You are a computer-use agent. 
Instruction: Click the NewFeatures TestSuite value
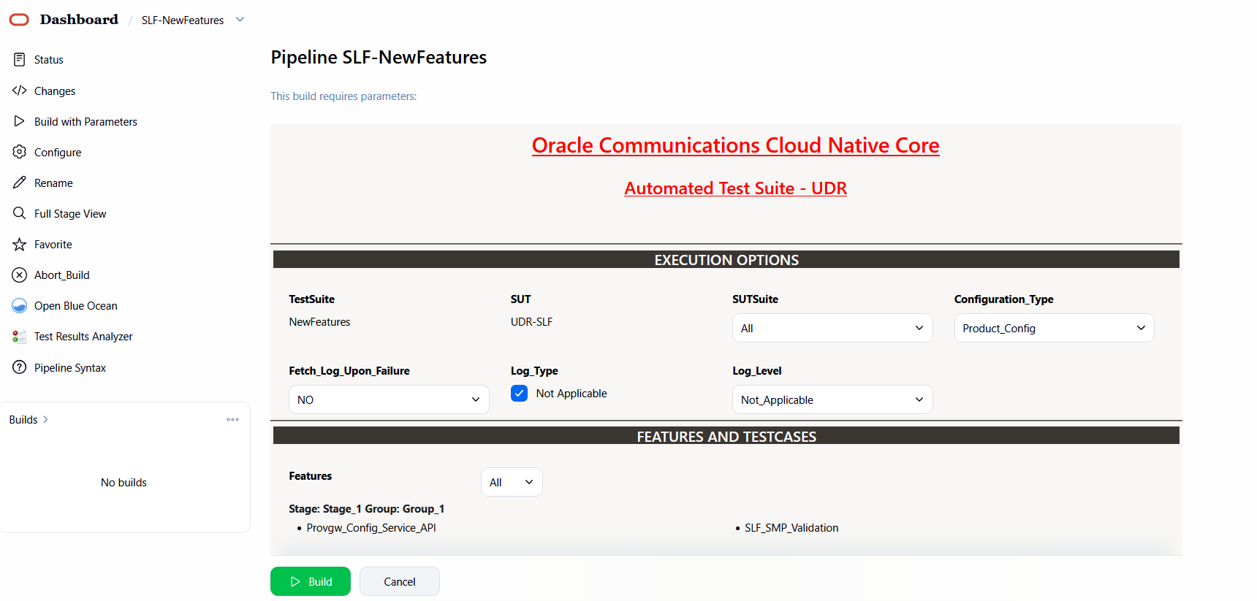click(319, 322)
